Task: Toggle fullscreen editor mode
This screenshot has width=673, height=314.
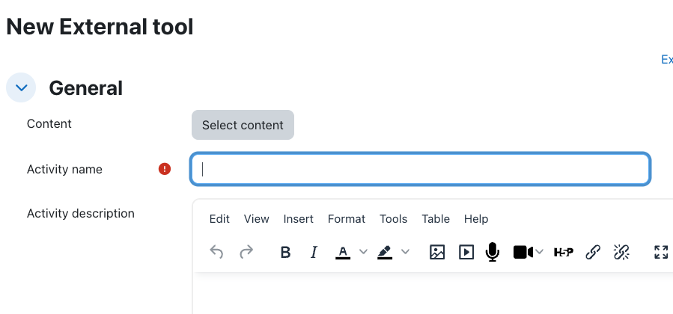Action: 661,252
